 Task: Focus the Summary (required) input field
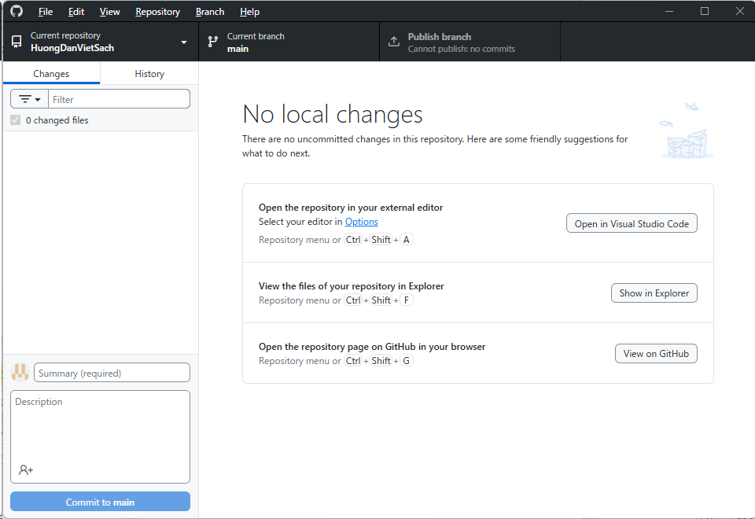click(x=112, y=373)
